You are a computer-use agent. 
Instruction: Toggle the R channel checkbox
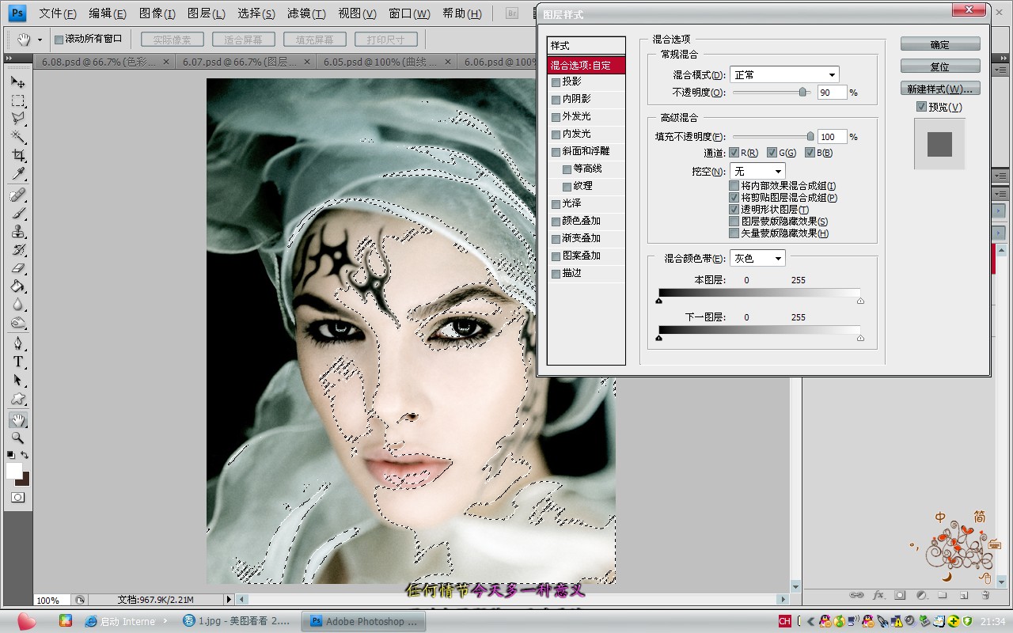[x=734, y=153]
